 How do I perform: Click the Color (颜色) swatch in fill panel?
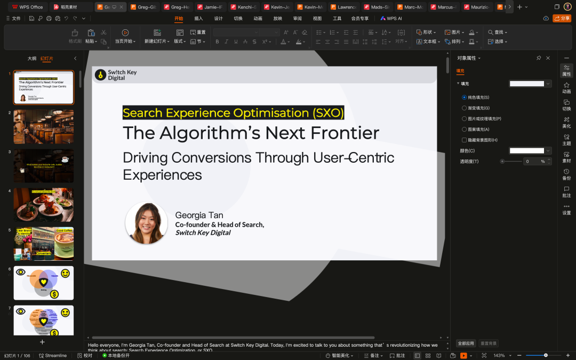pyautogui.click(x=527, y=150)
